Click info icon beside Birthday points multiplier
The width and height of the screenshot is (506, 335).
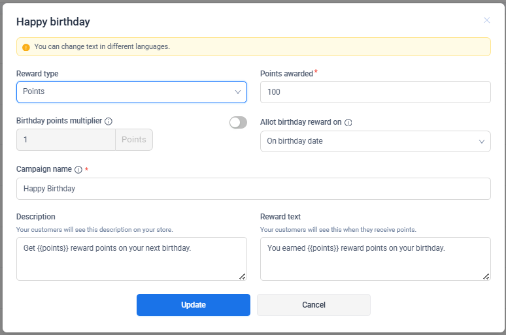tap(109, 121)
